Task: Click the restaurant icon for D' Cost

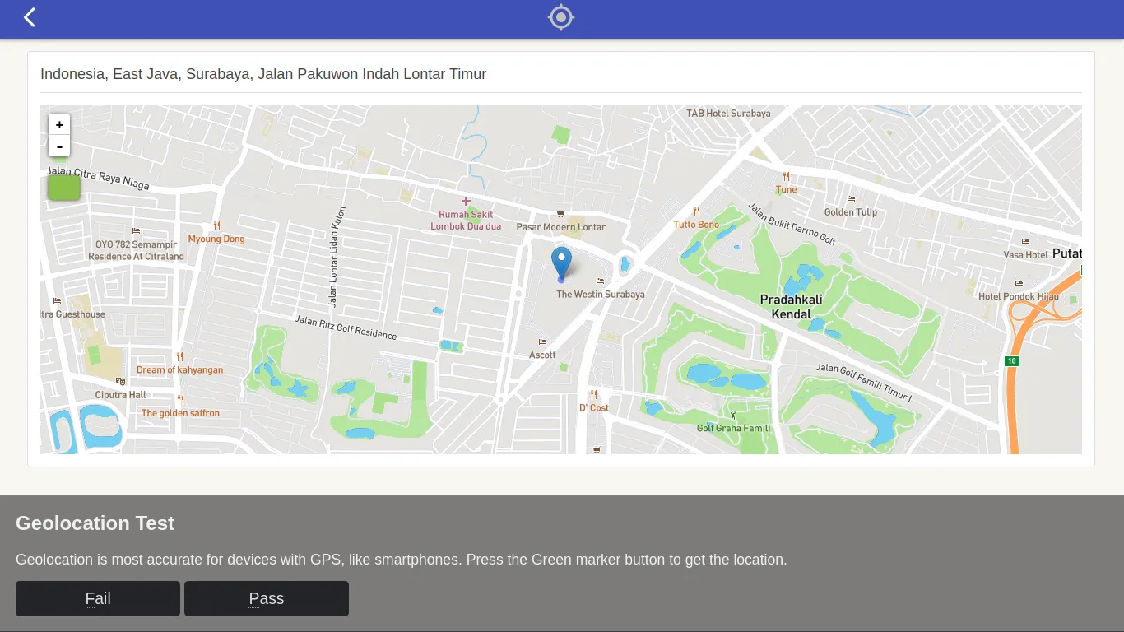Action: click(593, 395)
